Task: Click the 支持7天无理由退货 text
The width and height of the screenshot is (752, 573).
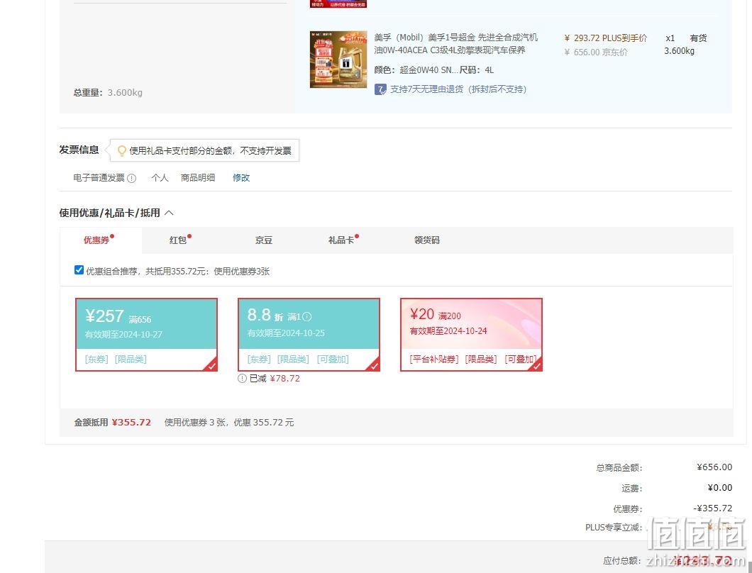Action: coord(458,89)
